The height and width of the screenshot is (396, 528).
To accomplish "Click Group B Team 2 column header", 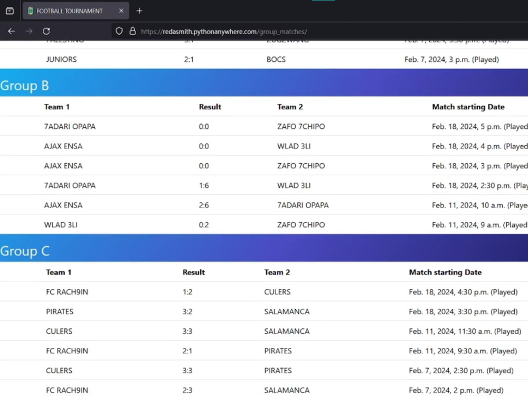I will click(x=290, y=107).
